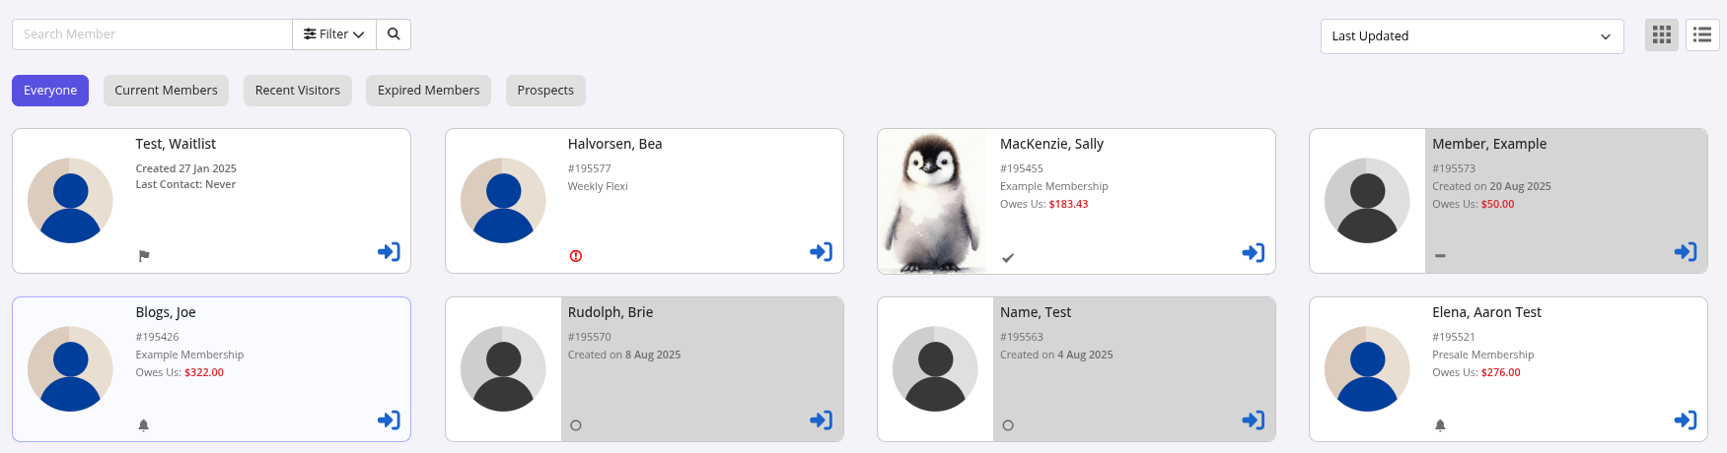Select the Current Members tab
Image resolution: width=1727 pixels, height=453 pixels.
[166, 91]
